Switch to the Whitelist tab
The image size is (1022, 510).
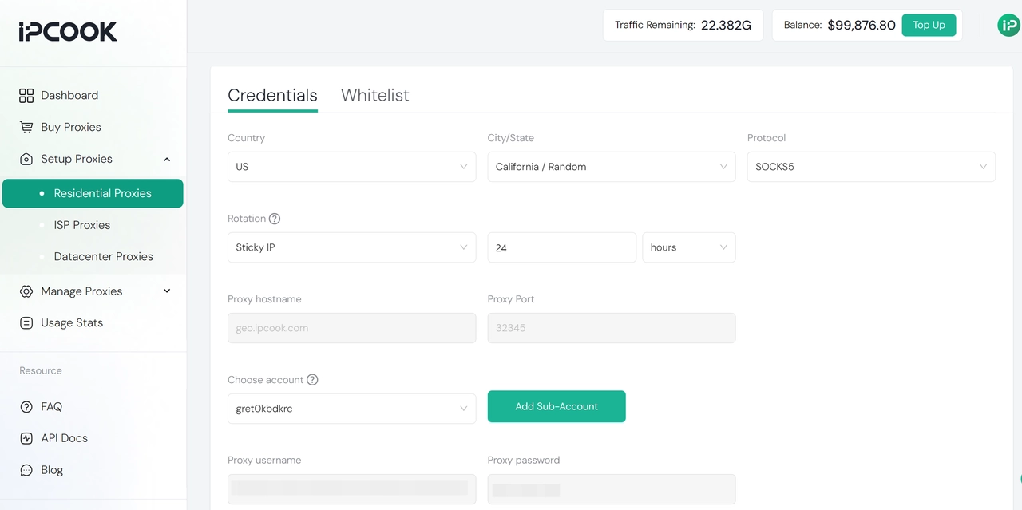click(374, 95)
